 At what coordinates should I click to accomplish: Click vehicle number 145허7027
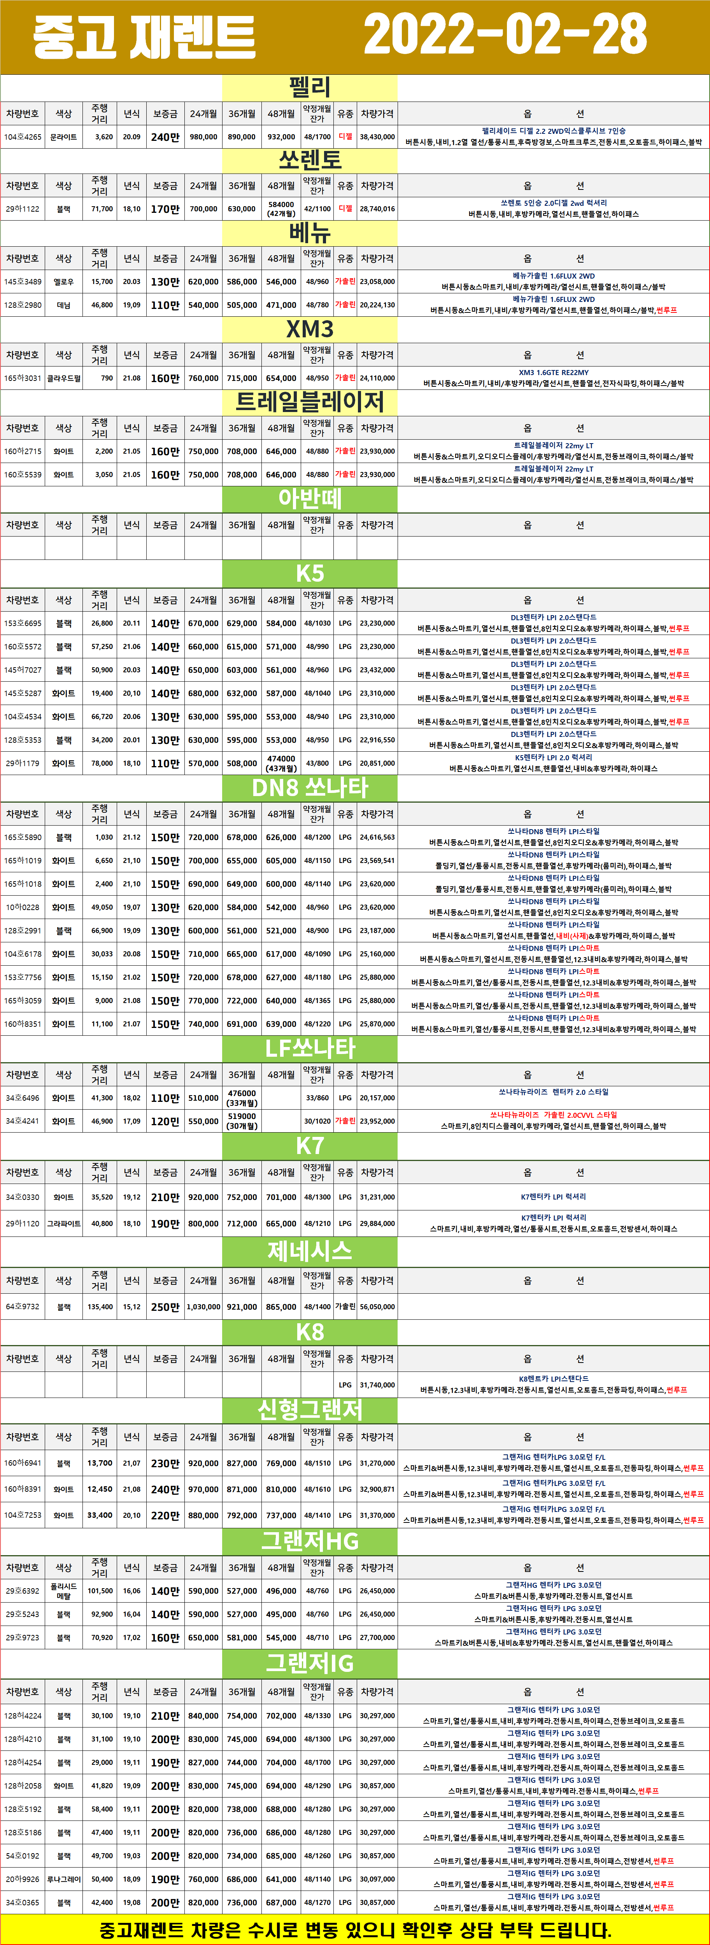coord(23,670)
